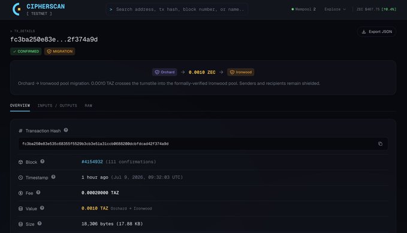The height and width of the screenshot is (233, 407).
Task: Select the Ironwood pool chip
Action: coord(240,72)
